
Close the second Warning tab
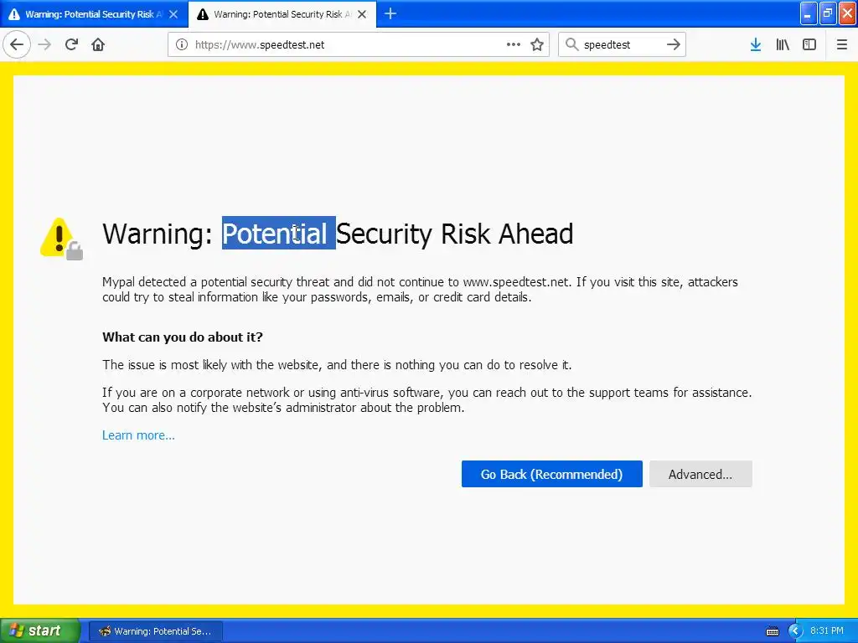coord(362,14)
